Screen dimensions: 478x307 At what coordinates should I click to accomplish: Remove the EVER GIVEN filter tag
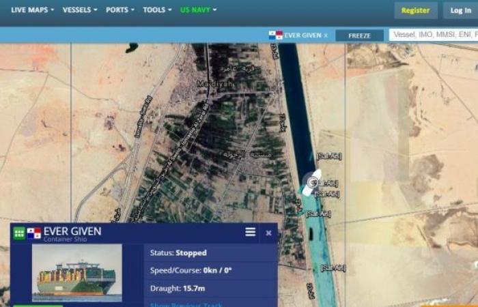pos(326,35)
